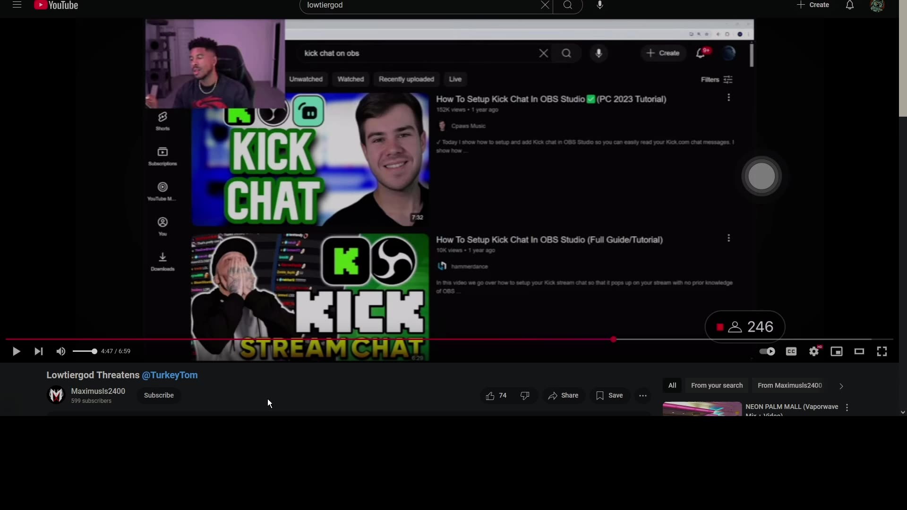Subscribe to Maximusls2400
Image resolution: width=907 pixels, height=510 pixels.
click(159, 395)
